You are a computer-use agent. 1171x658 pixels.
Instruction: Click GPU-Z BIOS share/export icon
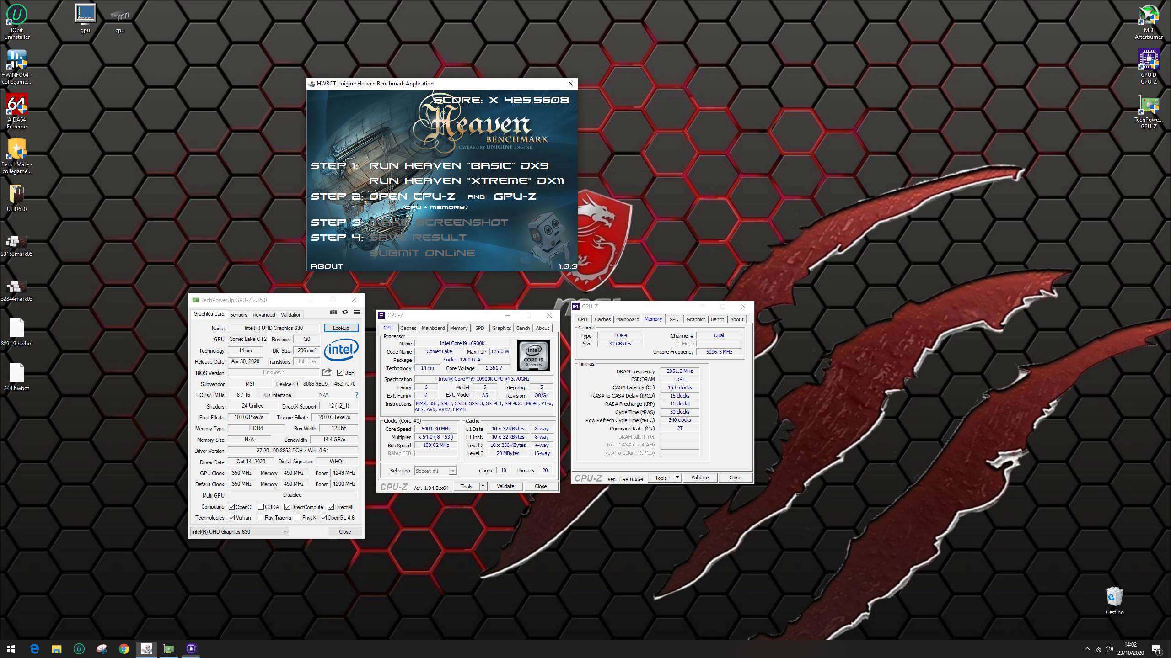327,372
